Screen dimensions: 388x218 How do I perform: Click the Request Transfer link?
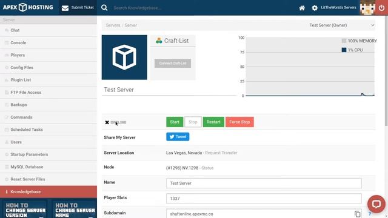tap(221, 153)
